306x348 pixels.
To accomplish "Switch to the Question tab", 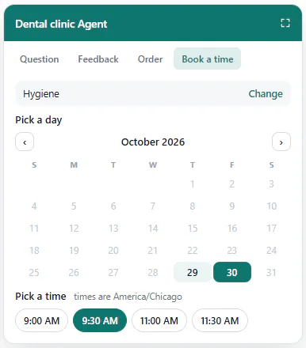I will click(40, 59).
